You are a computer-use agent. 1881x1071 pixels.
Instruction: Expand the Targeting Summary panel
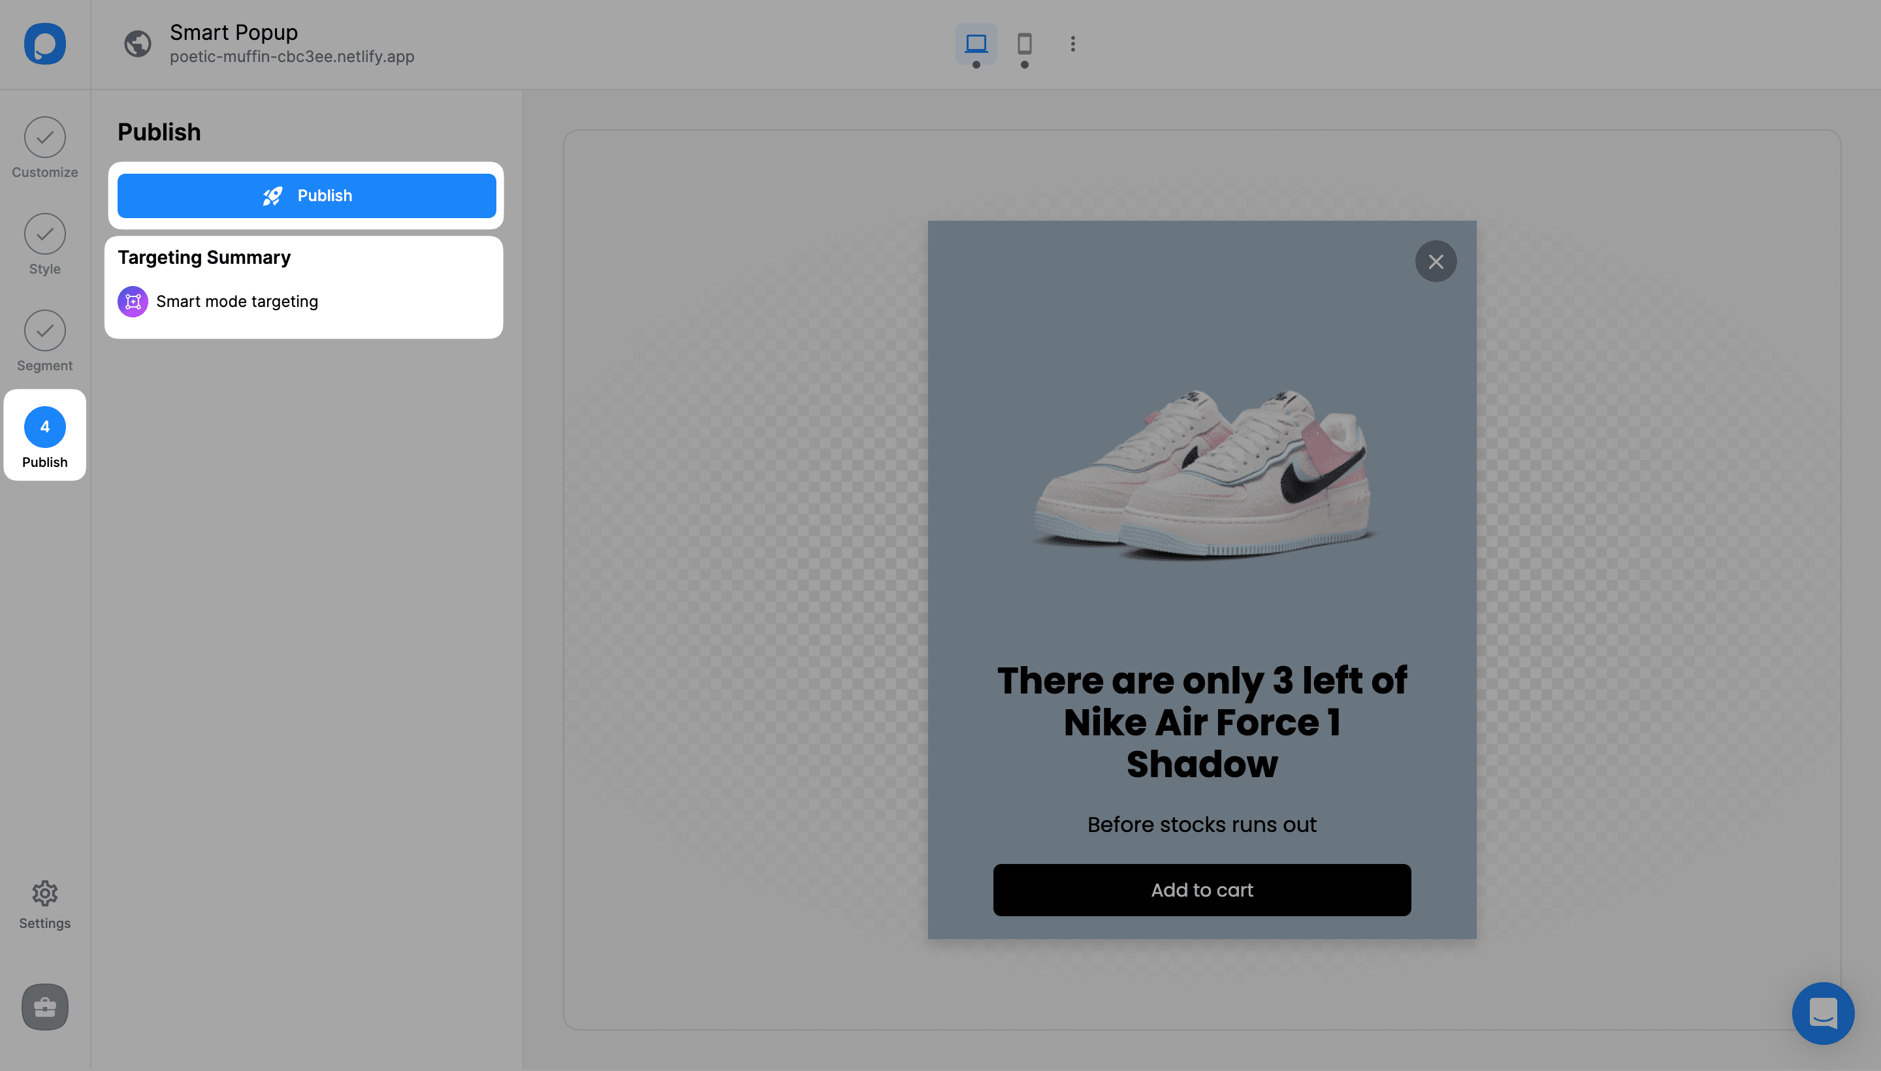[204, 257]
